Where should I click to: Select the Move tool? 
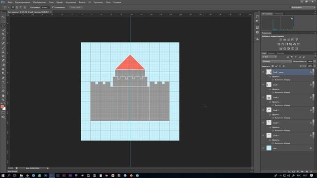click(x=3, y=17)
